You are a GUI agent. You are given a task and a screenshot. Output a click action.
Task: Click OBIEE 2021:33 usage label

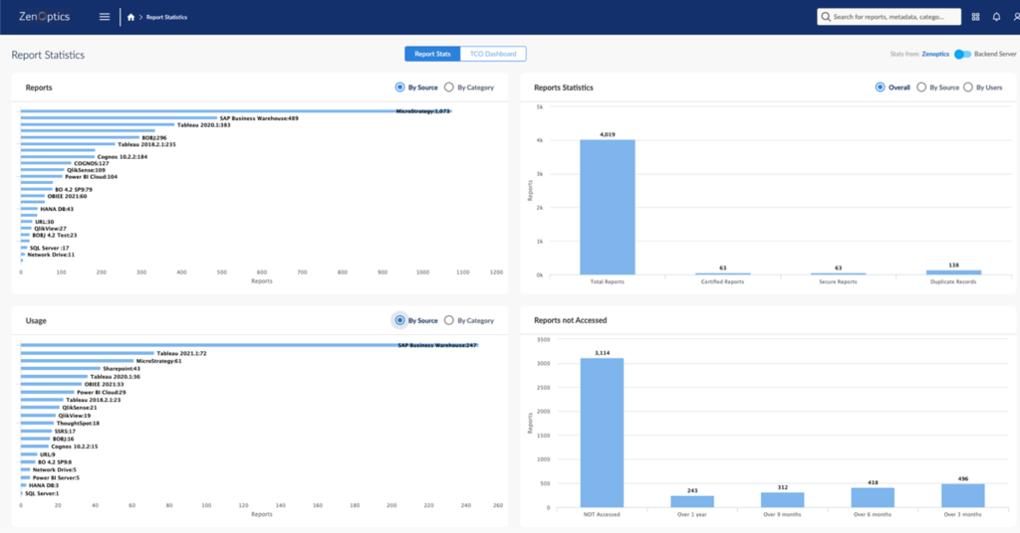(x=104, y=384)
